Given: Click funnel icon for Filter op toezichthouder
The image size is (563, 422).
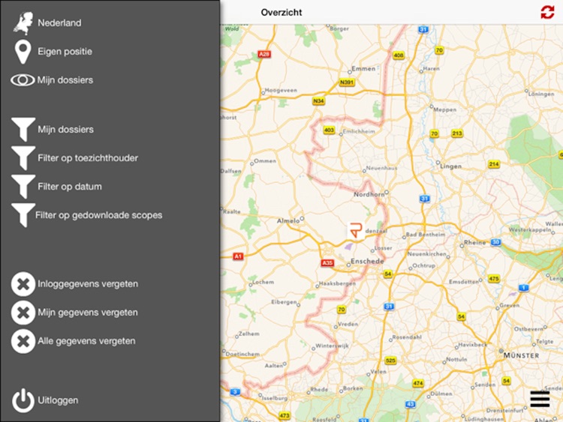Looking at the screenshot, I should pyautogui.click(x=23, y=157).
